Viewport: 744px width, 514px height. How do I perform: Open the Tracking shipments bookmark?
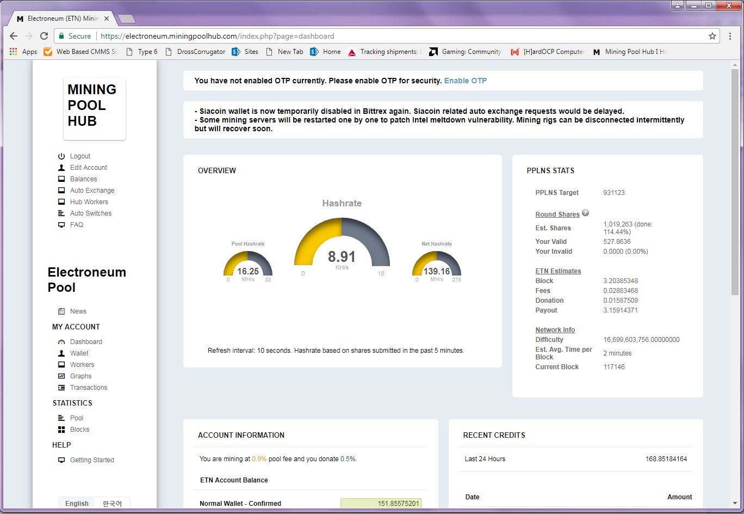(385, 52)
